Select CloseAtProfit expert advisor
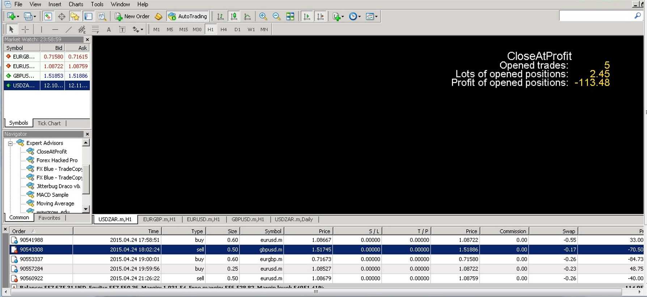The height and width of the screenshot is (297, 647). [x=52, y=152]
